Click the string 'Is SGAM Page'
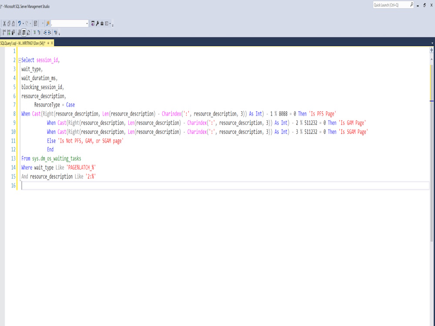Viewport: 435px width, 326px height. pos(353,132)
